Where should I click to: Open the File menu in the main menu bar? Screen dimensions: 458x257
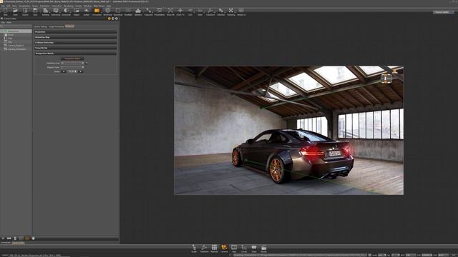tap(3, 6)
